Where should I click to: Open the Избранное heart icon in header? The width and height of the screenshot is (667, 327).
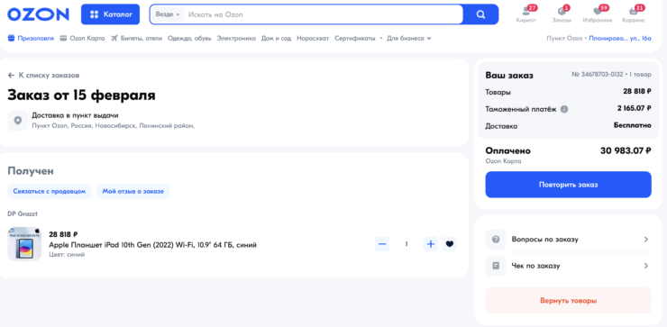pos(598,14)
